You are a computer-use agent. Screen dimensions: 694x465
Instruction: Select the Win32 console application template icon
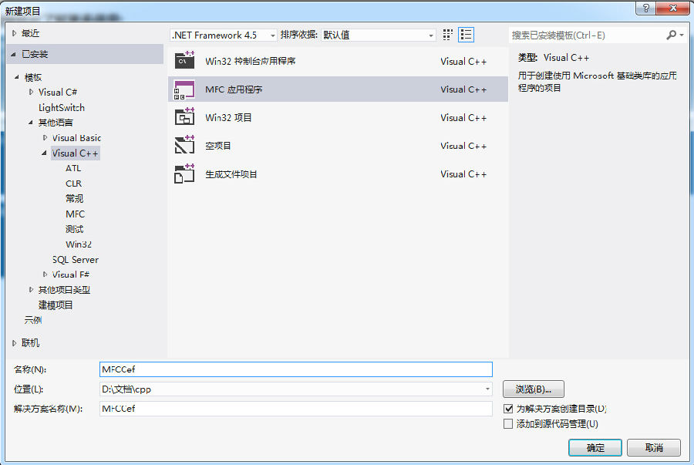point(184,60)
